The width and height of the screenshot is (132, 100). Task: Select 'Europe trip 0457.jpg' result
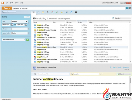(43, 25)
